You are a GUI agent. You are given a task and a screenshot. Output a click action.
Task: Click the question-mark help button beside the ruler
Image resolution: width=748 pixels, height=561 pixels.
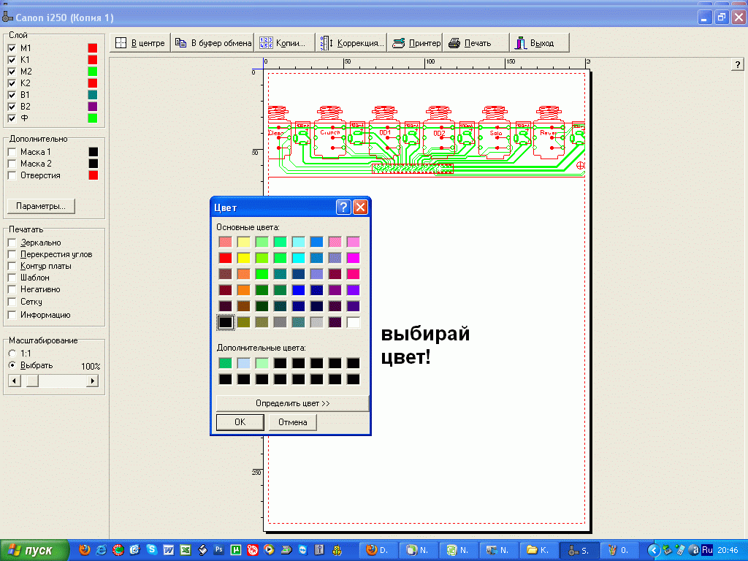click(x=738, y=64)
